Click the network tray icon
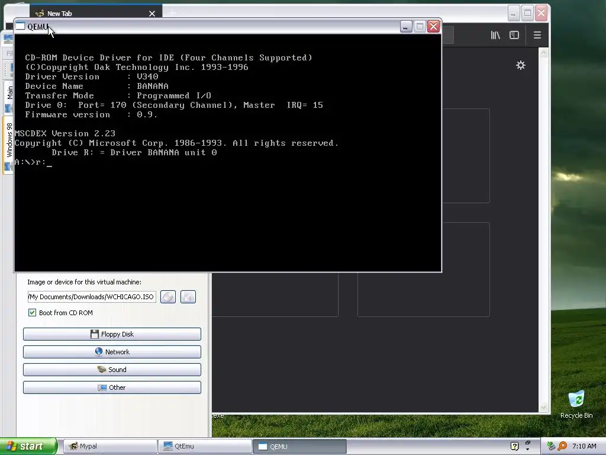606x455 pixels. 551,446
